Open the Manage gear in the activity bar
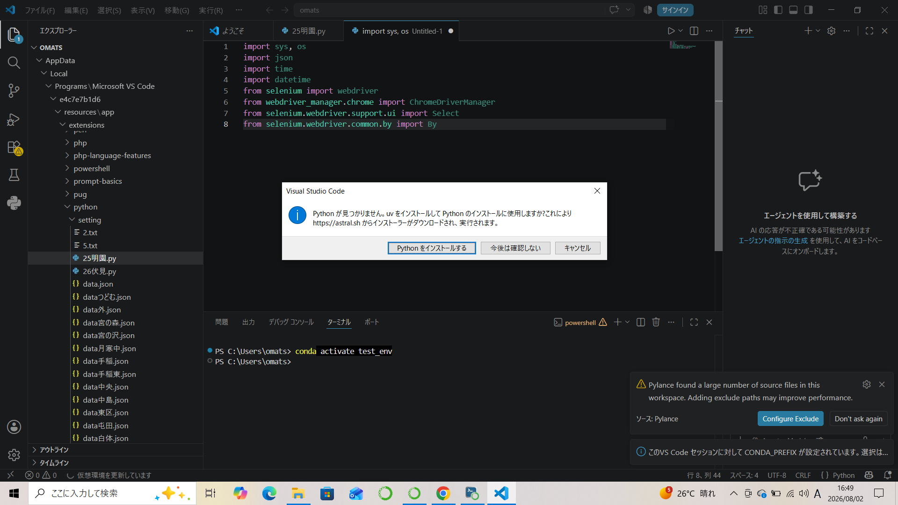 pos(14,454)
